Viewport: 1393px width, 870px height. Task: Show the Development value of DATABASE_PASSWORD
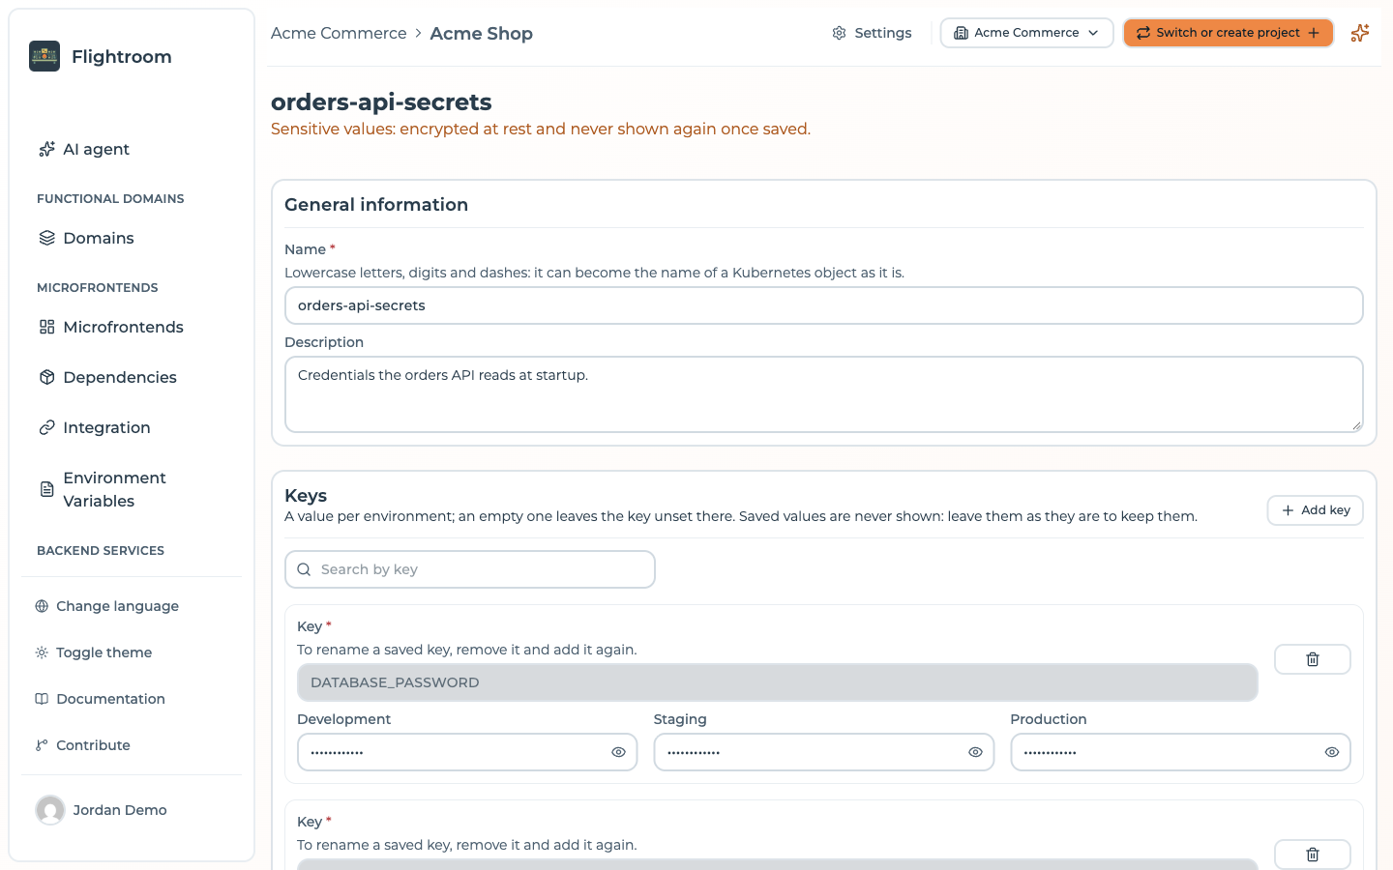point(619,752)
